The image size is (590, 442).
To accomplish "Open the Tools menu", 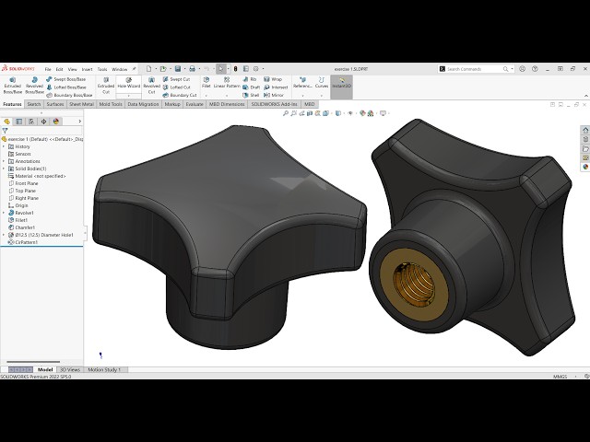I will click(x=102, y=69).
